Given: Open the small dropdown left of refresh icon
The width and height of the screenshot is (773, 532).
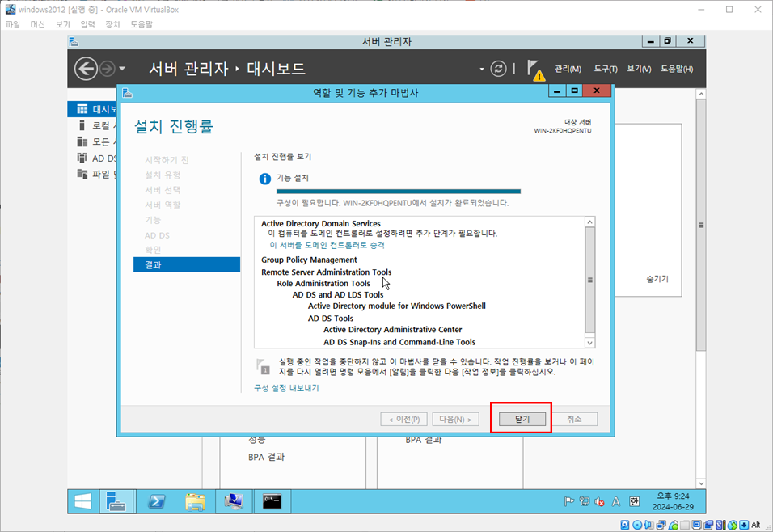Looking at the screenshot, I should [482, 69].
